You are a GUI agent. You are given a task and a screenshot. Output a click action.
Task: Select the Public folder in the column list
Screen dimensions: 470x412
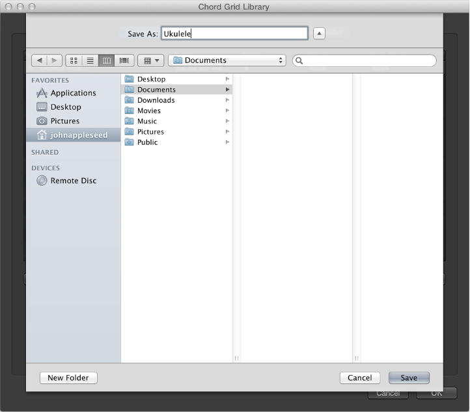(177, 142)
